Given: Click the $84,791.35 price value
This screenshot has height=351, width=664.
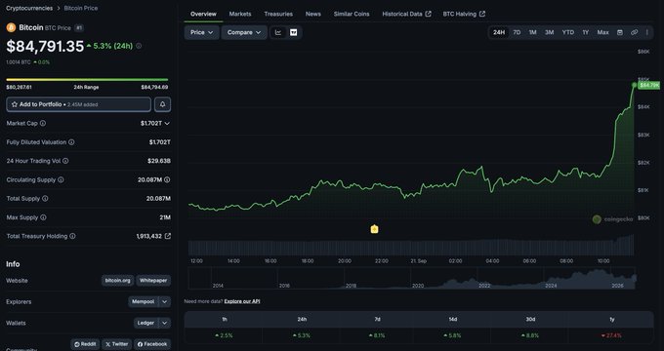Looking at the screenshot, I should 45,47.
